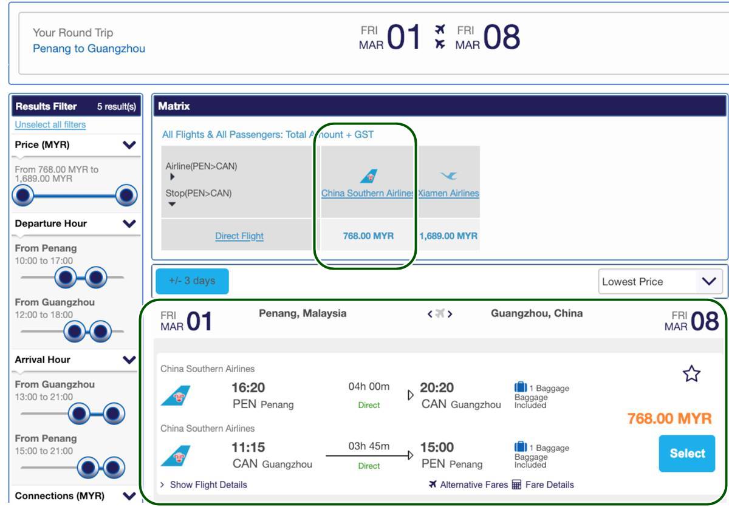This screenshot has width=729, height=507.
Task: Click Xiamen Airlines logo in matrix
Action: (x=449, y=176)
